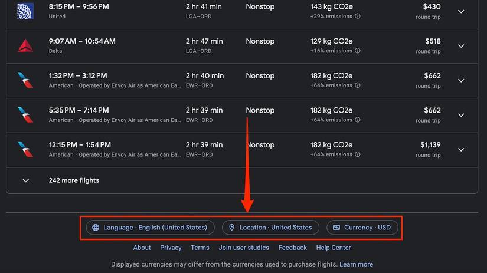Click the American Airlines logo on 5:35 PM flight
487x273 pixels.
[25, 115]
